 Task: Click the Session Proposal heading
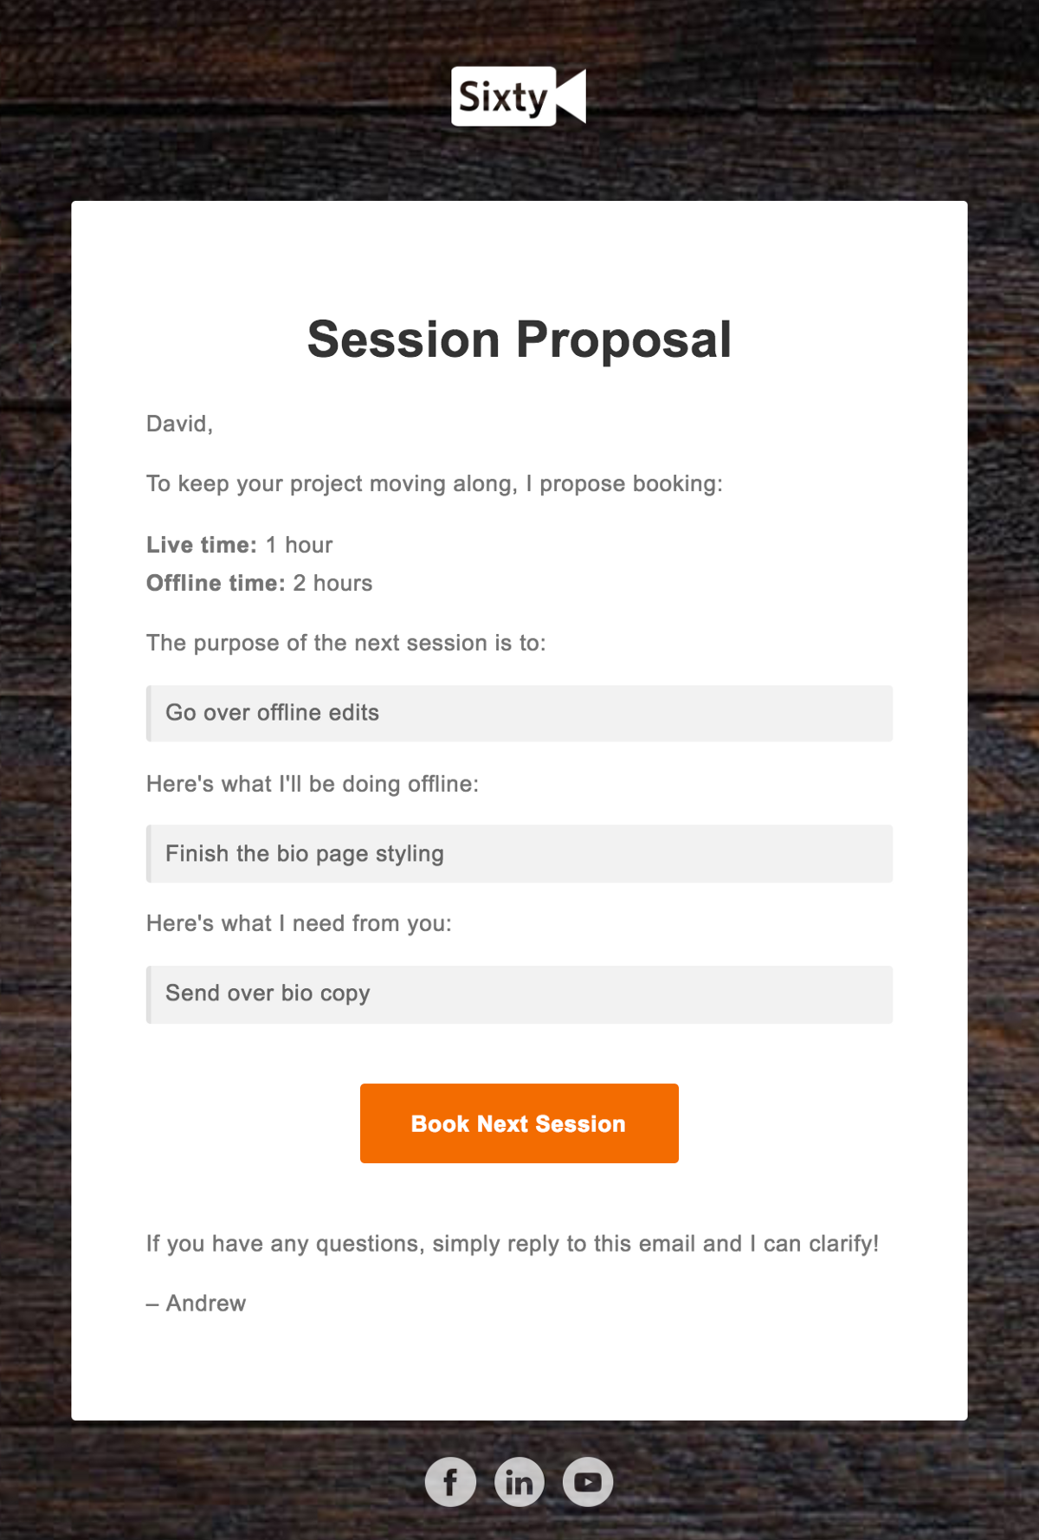(x=519, y=339)
